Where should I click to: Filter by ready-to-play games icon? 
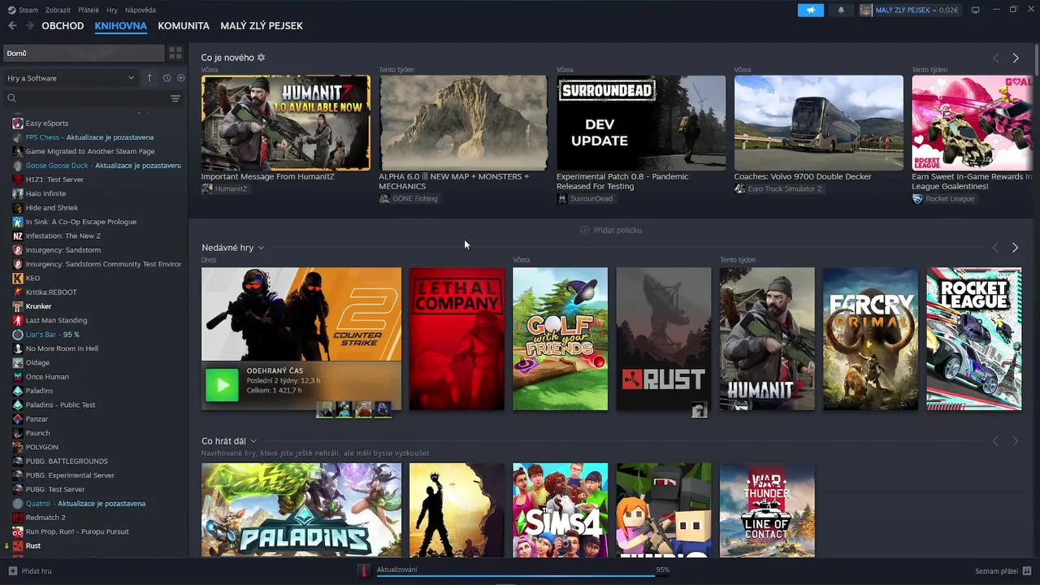(181, 78)
